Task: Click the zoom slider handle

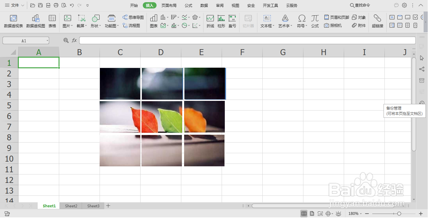Action: [x=399, y=214]
